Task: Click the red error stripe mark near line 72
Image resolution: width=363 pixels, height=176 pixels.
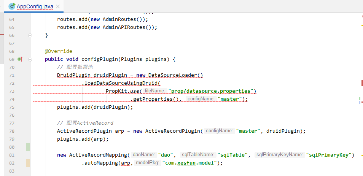Action: pyautogui.click(x=362, y=83)
